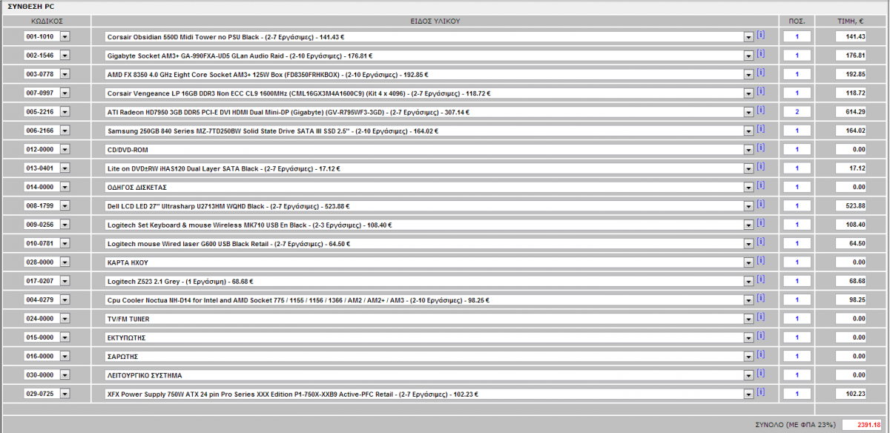
Task: Edit quantity field for Samsung 840 SSD
Action: pyautogui.click(x=797, y=130)
